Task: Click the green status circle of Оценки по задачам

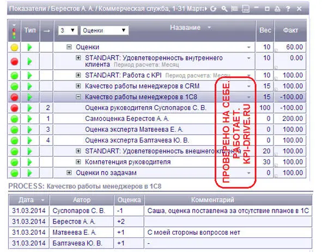Action: (14, 173)
